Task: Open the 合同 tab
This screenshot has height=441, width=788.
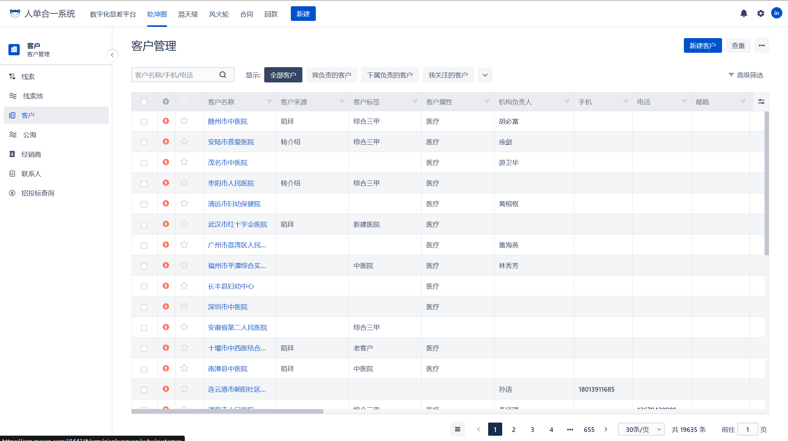Action: click(246, 14)
